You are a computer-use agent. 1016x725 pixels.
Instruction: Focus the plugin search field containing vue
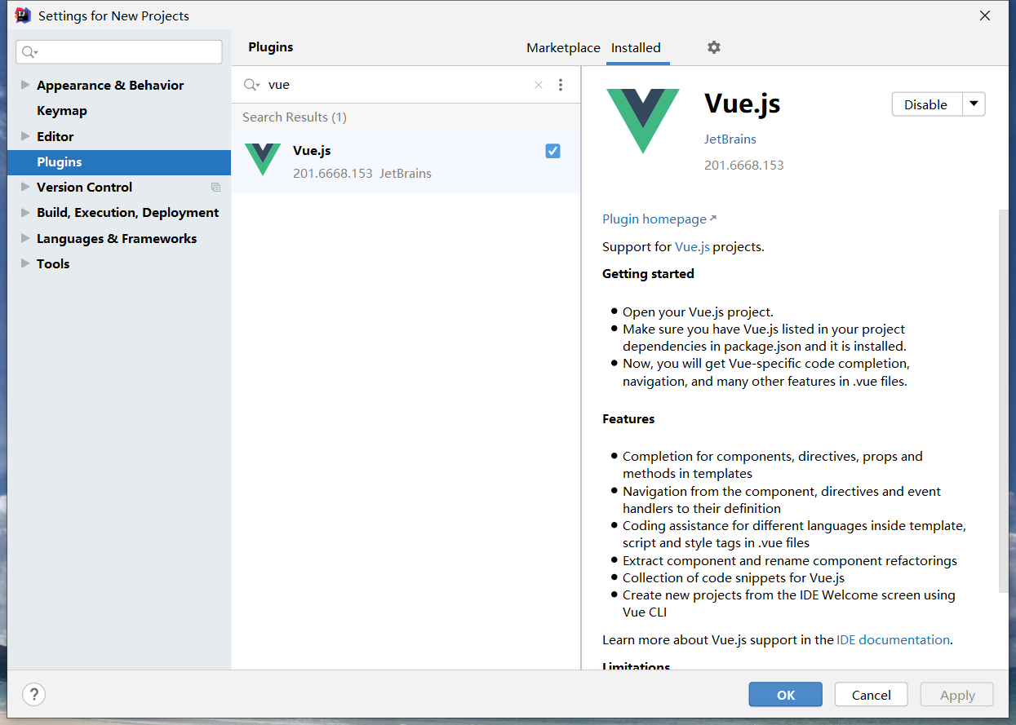click(400, 85)
